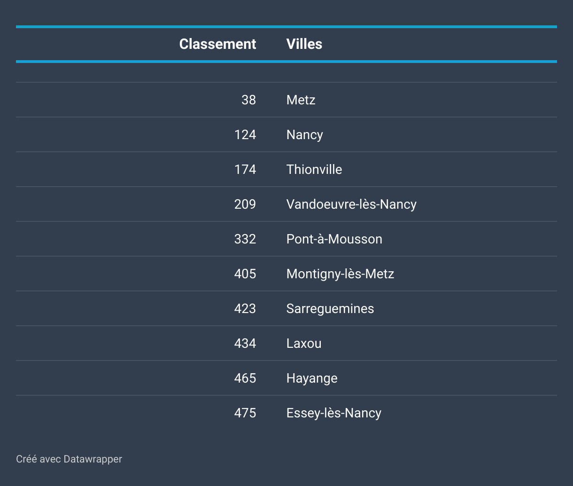Click the Pont-à-Mousson city name
Screen dimensions: 573x486
334,239
